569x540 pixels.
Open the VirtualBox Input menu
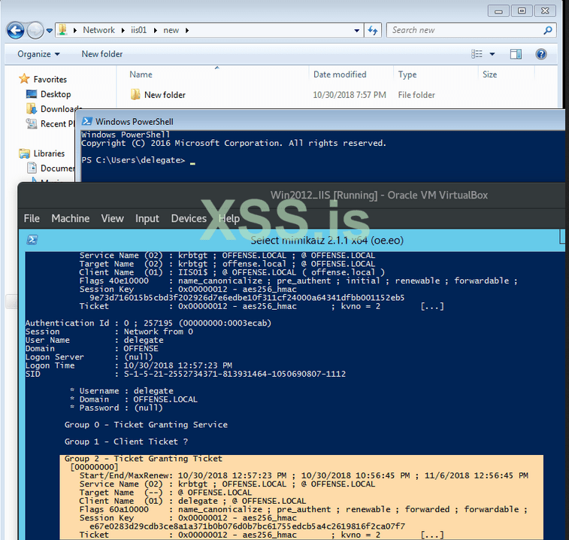[x=147, y=218]
